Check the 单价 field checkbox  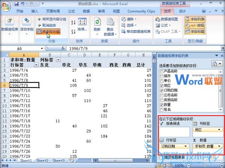click(162, 81)
